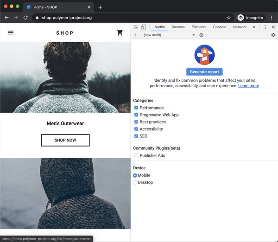Click the clear all audits icon

pyautogui.click(x=201, y=35)
